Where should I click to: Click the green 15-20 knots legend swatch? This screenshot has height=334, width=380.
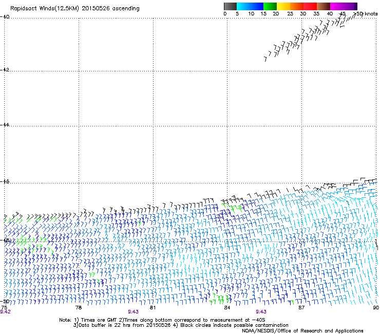coord(270,6)
